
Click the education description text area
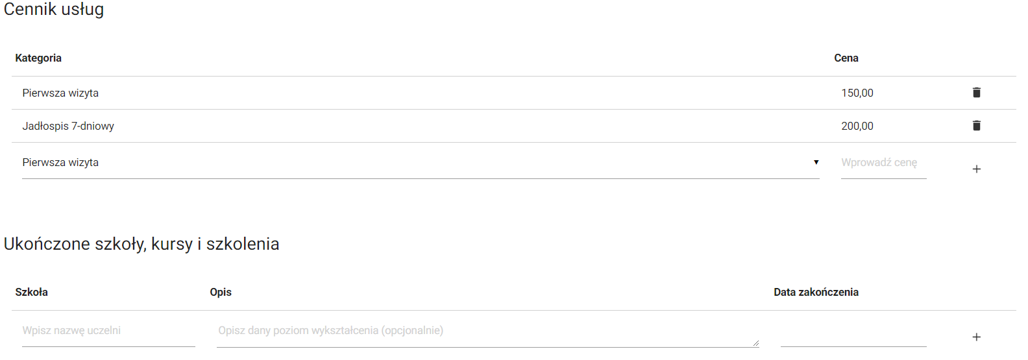coord(487,331)
